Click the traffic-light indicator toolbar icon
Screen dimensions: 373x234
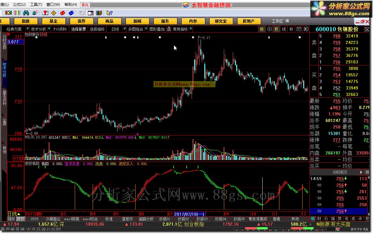pos(9,13)
